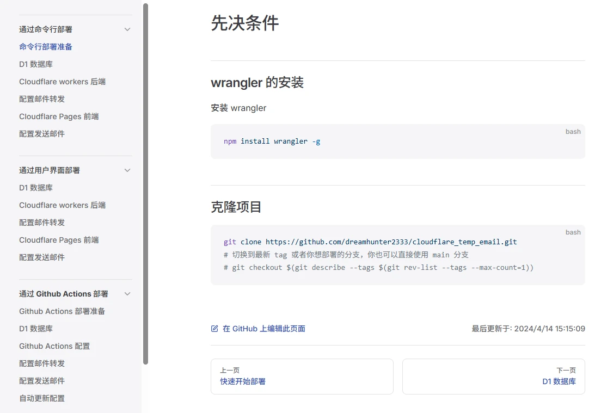Click the wrangler 的安装 heading

[x=257, y=83]
